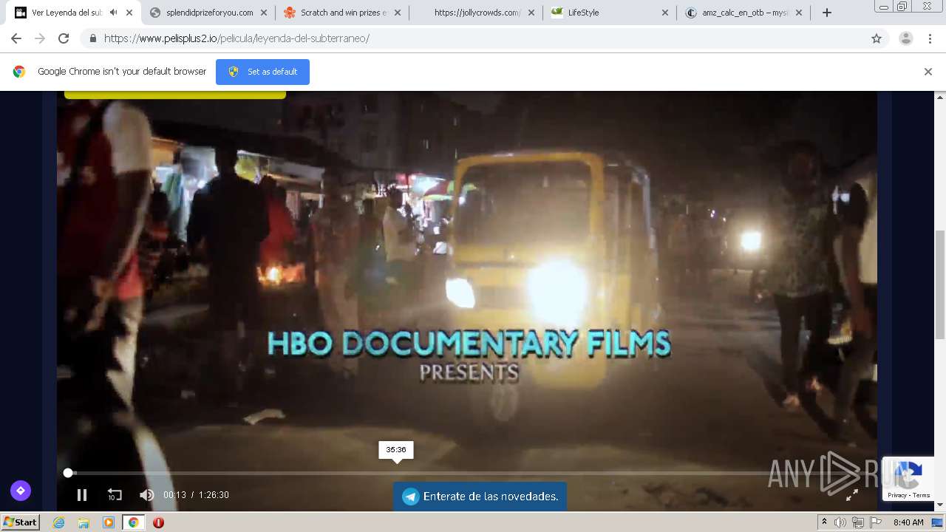
Task: Click scrollbar up arrow
Action: pos(940,97)
